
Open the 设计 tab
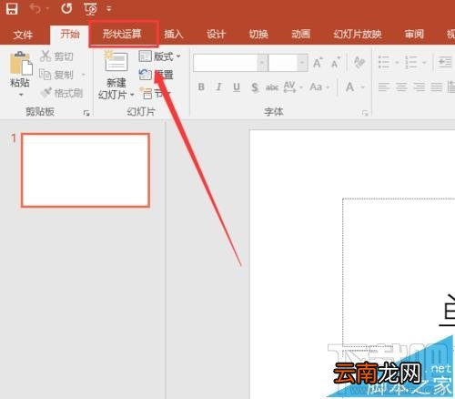[x=216, y=34]
